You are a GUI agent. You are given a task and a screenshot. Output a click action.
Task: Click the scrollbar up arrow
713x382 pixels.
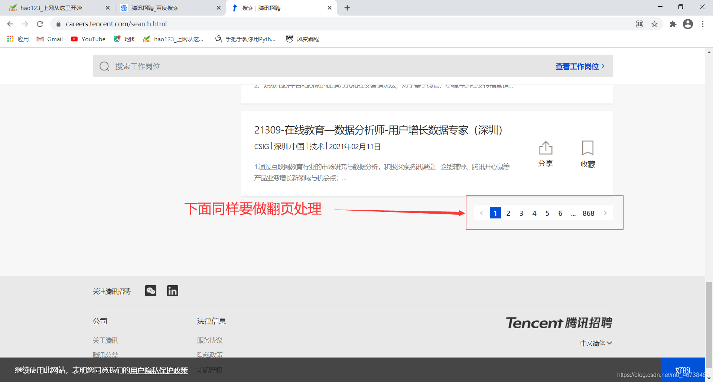709,52
